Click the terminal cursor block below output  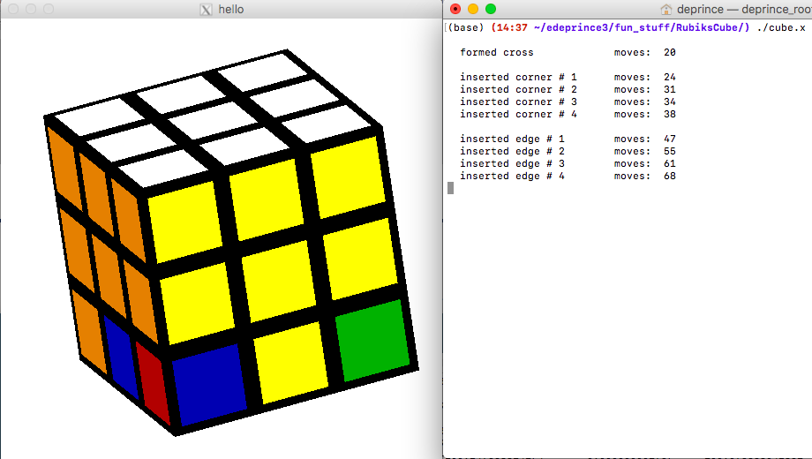(x=451, y=188)
